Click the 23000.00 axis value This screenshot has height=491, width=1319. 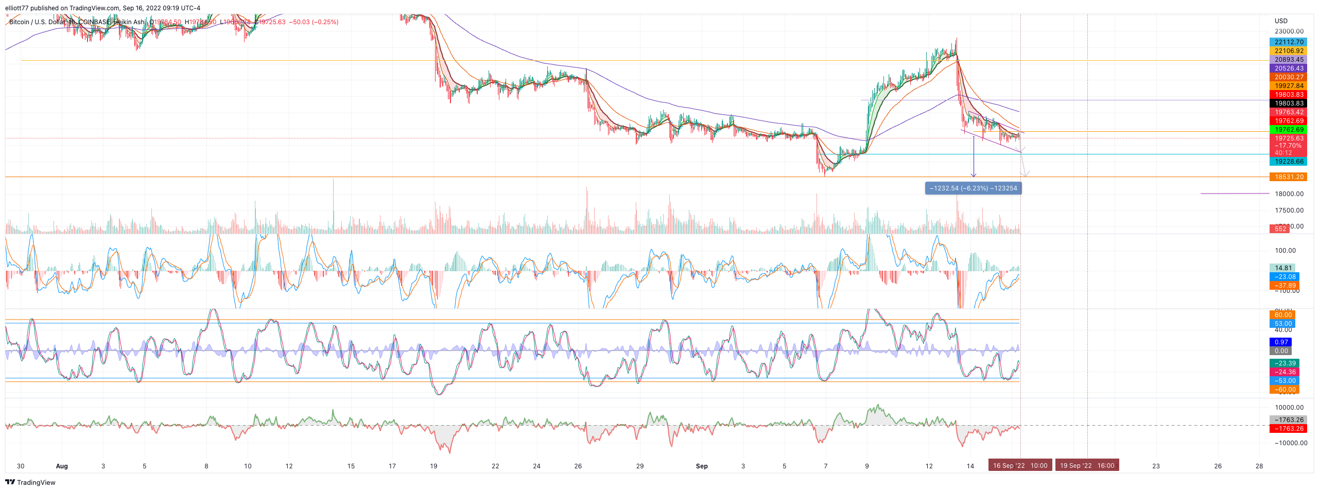(1289, 31)
